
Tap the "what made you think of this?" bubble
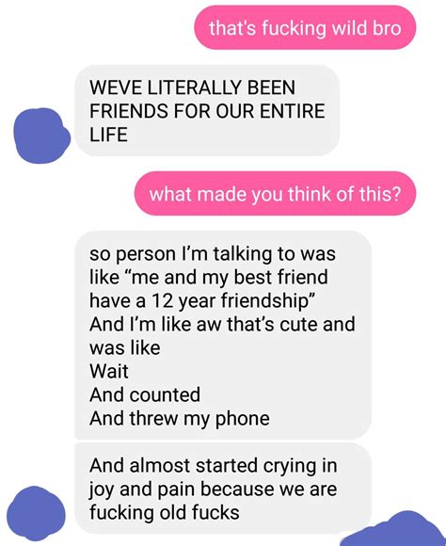[276, 193]
